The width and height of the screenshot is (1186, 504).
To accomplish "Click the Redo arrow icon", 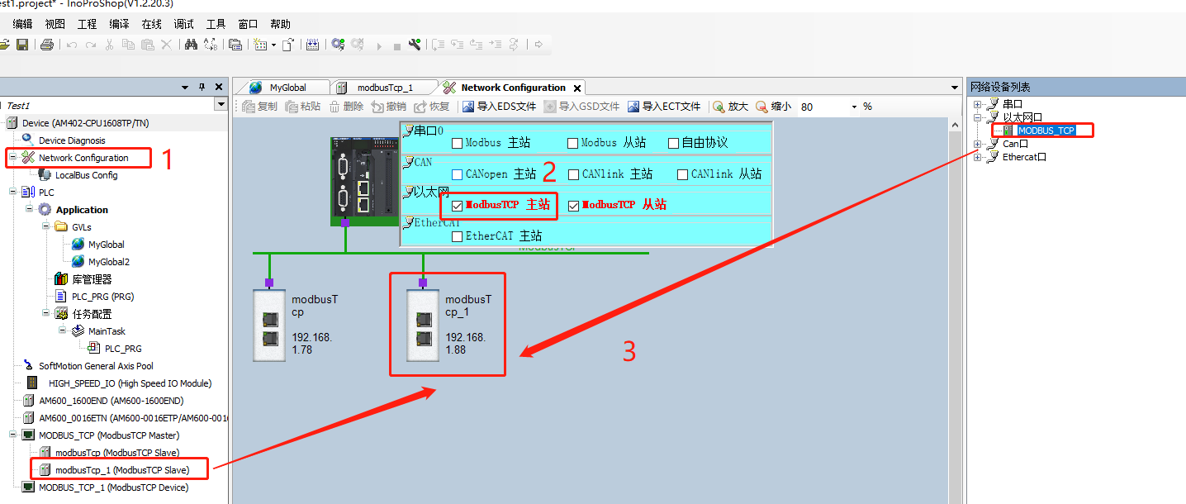I will pyautogui.click(x=91, y=45).
